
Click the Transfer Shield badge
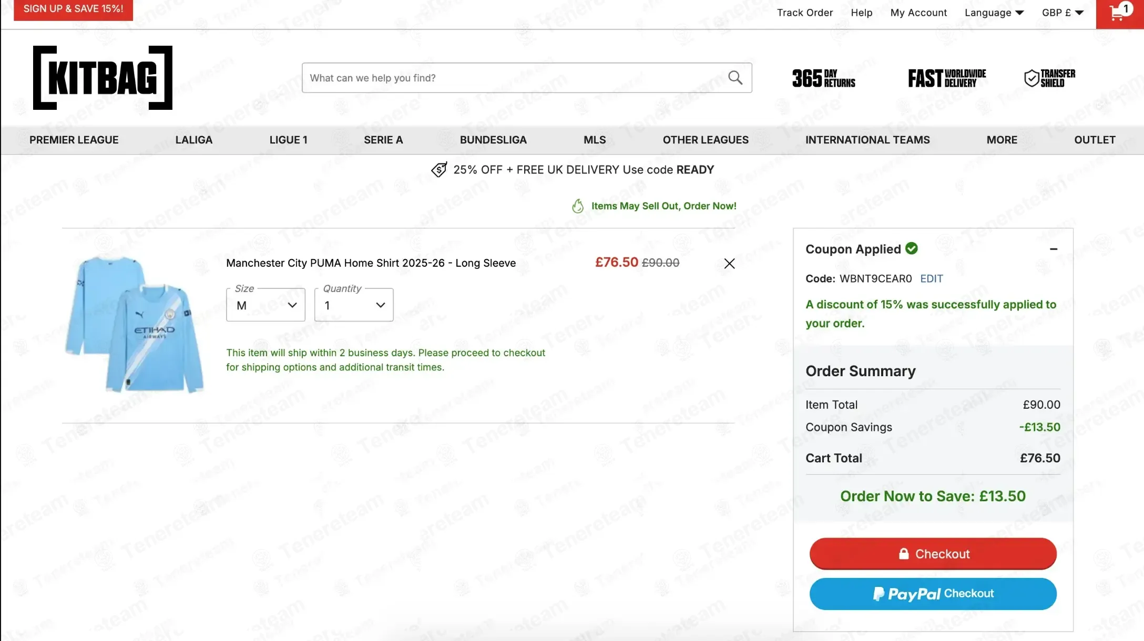(1049, 78)
